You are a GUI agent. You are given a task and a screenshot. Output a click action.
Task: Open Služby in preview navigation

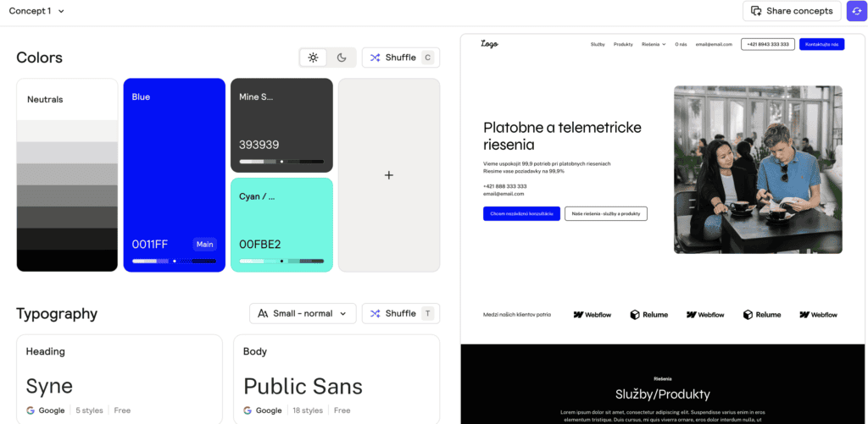[598, 44]
